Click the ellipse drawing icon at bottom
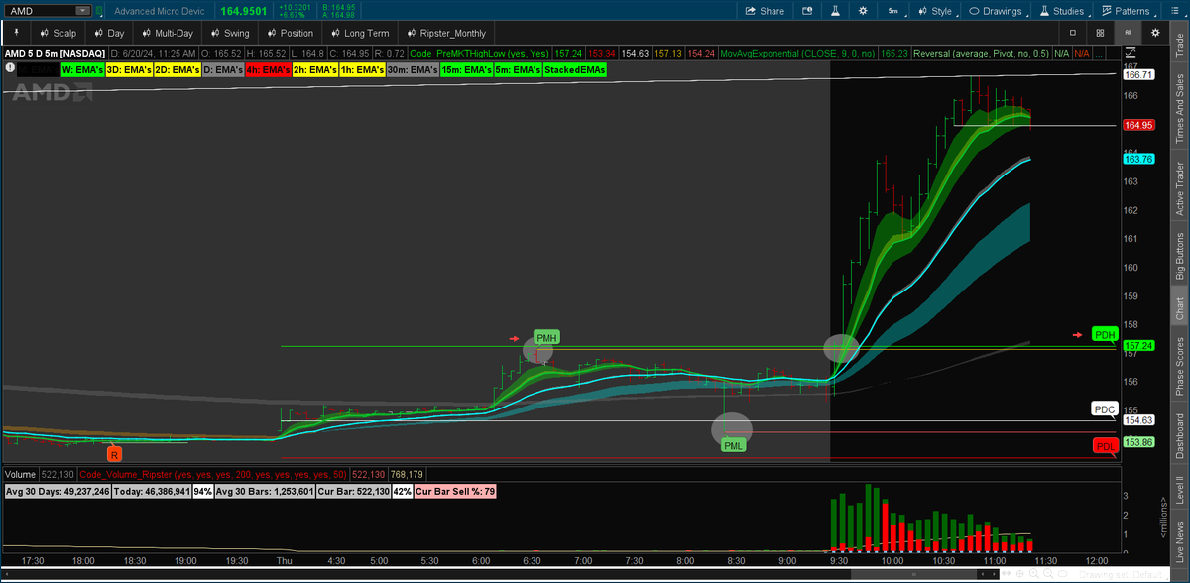 point(1063,574)
